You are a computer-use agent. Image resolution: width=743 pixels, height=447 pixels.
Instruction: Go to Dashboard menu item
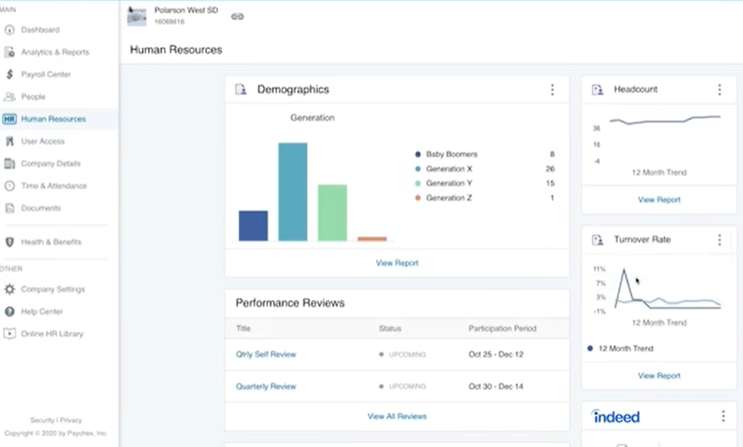click(41, 30)
